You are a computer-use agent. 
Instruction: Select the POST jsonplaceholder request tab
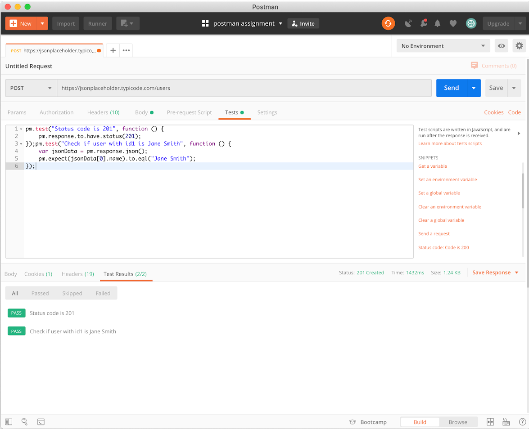55,50
